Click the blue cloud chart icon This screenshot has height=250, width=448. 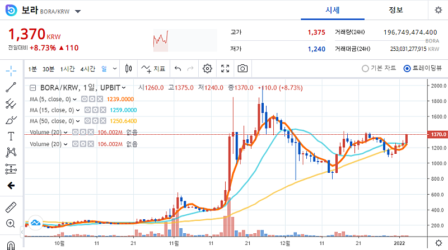(x=36, y=223)
